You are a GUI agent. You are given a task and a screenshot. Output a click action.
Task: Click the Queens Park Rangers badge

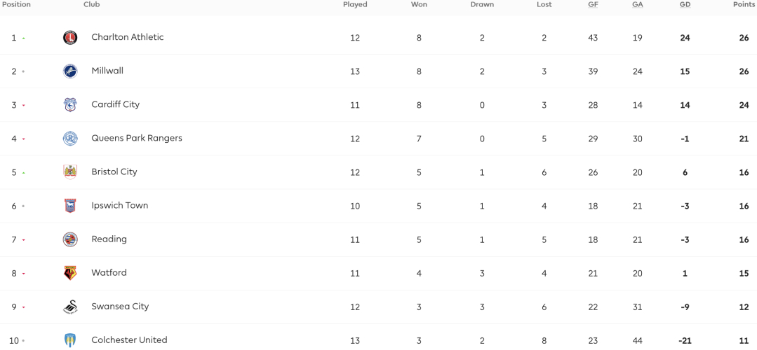tap(70, 139)
